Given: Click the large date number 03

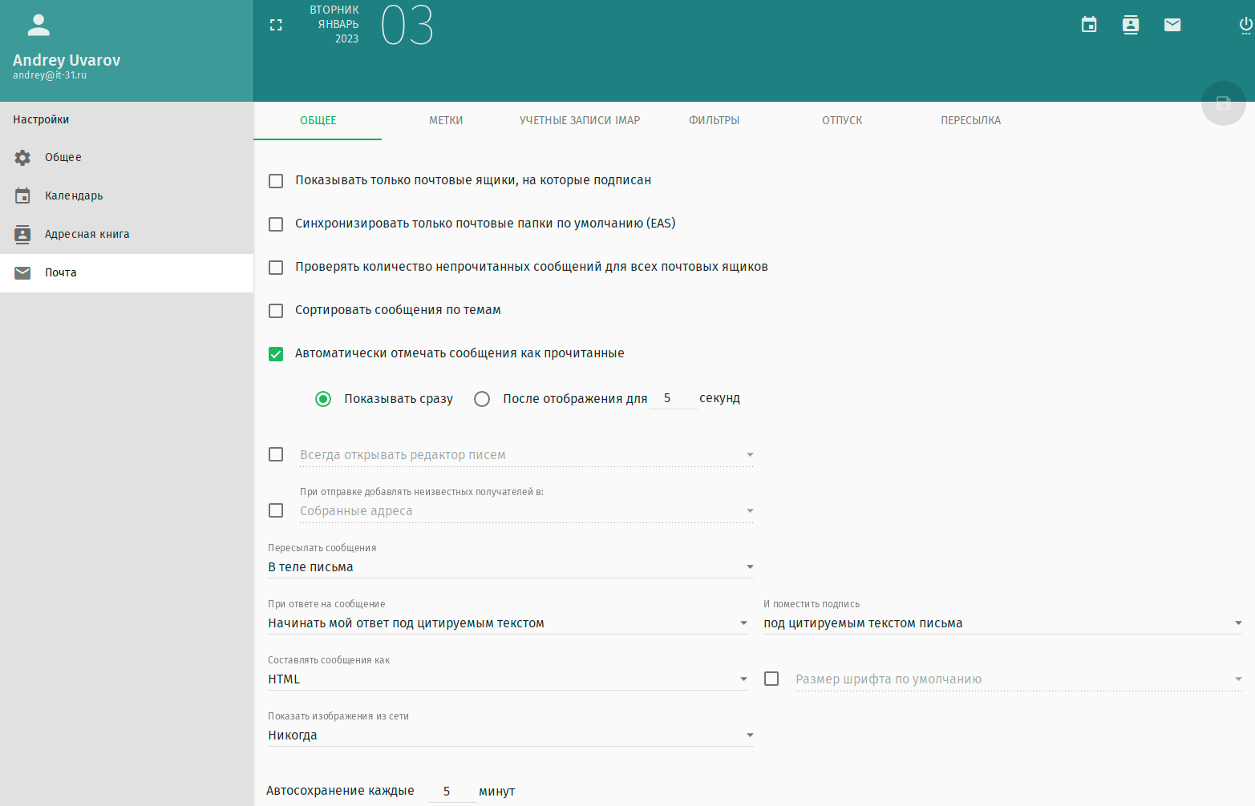Looking at the screenshot, I should pos(407,25).
